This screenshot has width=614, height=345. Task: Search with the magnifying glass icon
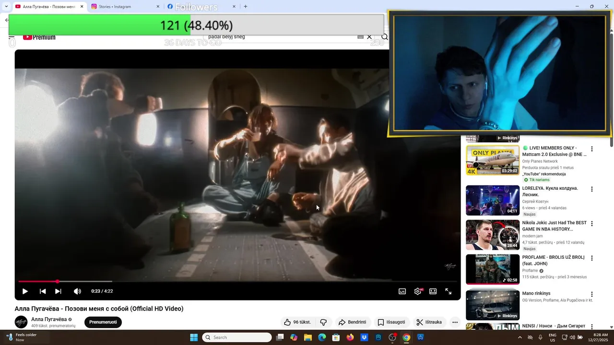click(x=384, y=37)
